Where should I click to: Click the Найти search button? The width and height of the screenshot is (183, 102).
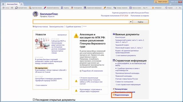[x=140, y=22]
